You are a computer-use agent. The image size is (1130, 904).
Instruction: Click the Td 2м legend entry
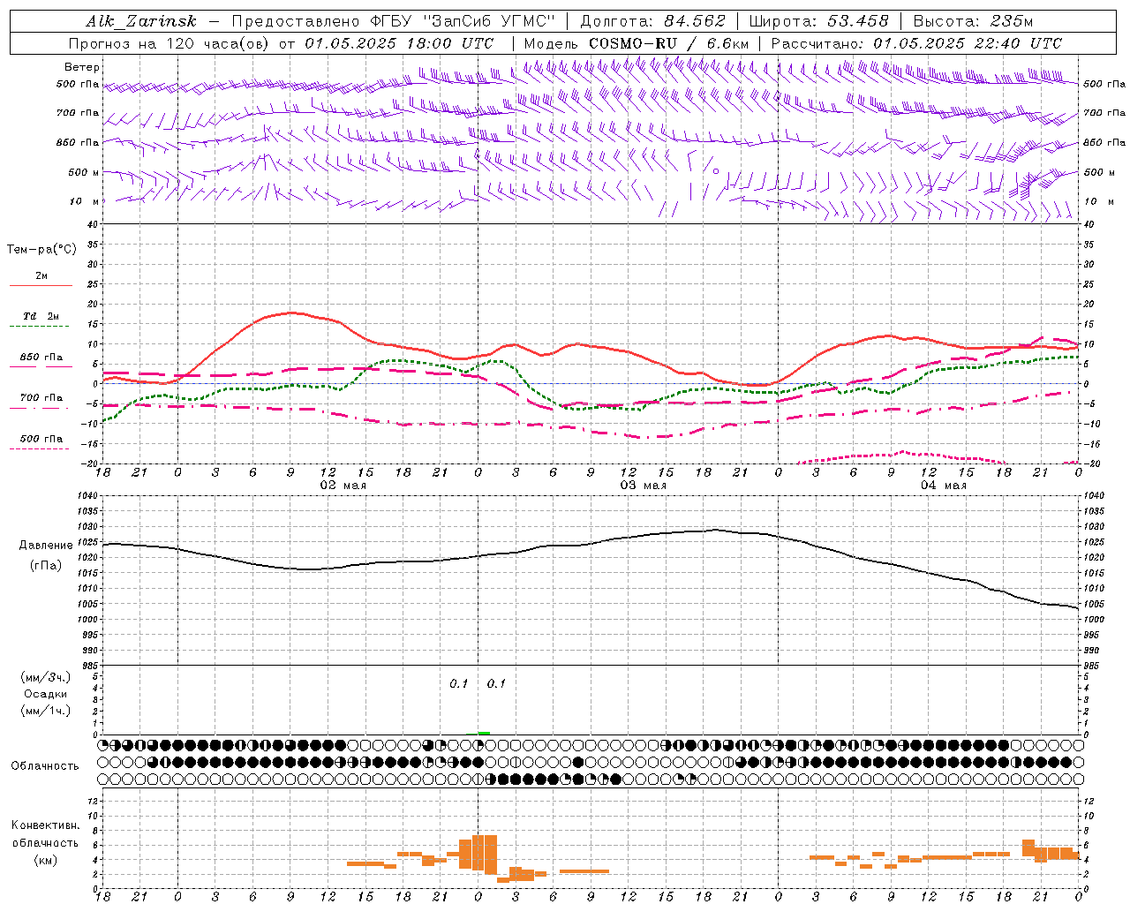tap(41, 316)
